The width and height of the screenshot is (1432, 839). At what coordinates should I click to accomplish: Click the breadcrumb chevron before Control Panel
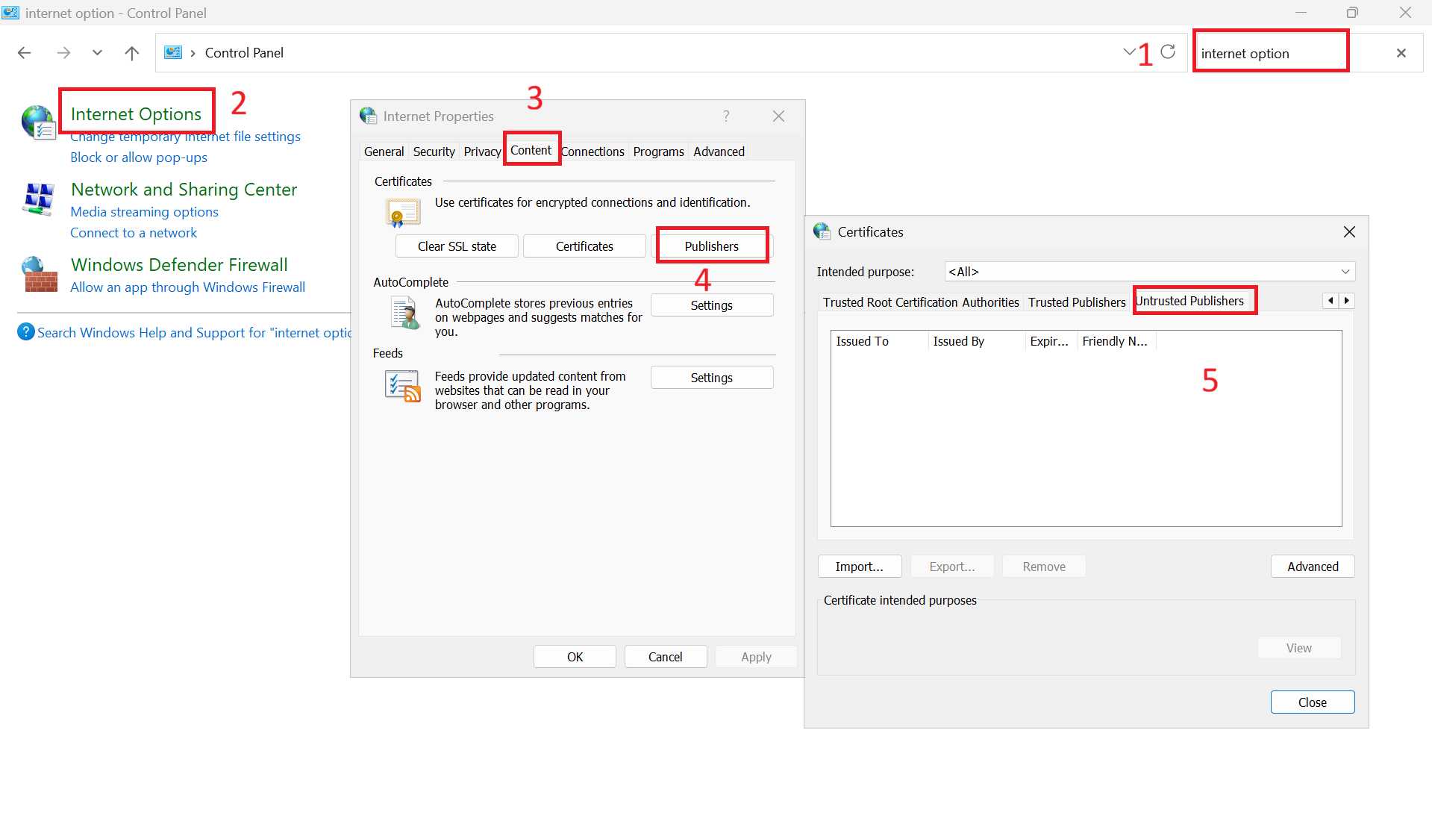pos(193,53)
